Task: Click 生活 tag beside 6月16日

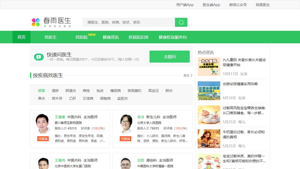Action: [x=242, y=98]
